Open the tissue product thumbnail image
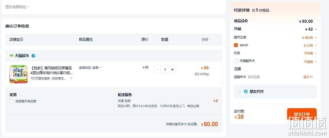The height and width of the screenshot is (138, 329). [x=18, y=74]
